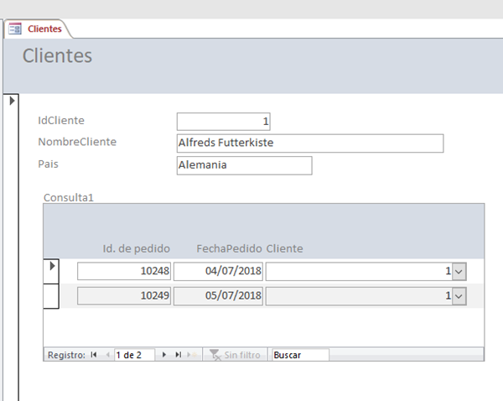
Task: Open Cliente dropdown for pedido 10248
Action: pos(459,271)
